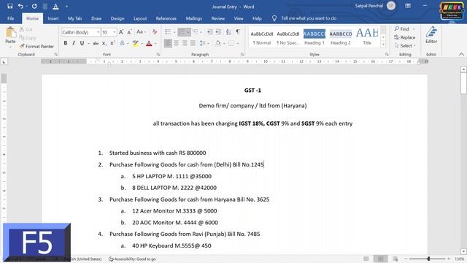Apply the Normal style
This screenshot has width=467, height=263.
[262, 37]
